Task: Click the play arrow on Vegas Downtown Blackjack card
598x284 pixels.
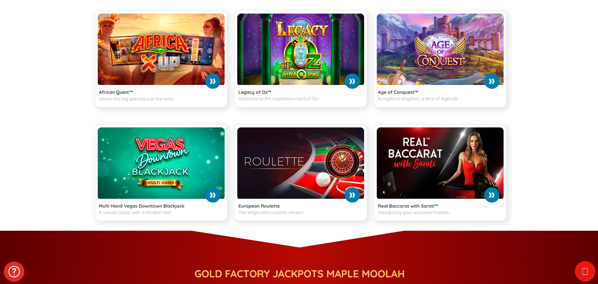Action: 213,195
